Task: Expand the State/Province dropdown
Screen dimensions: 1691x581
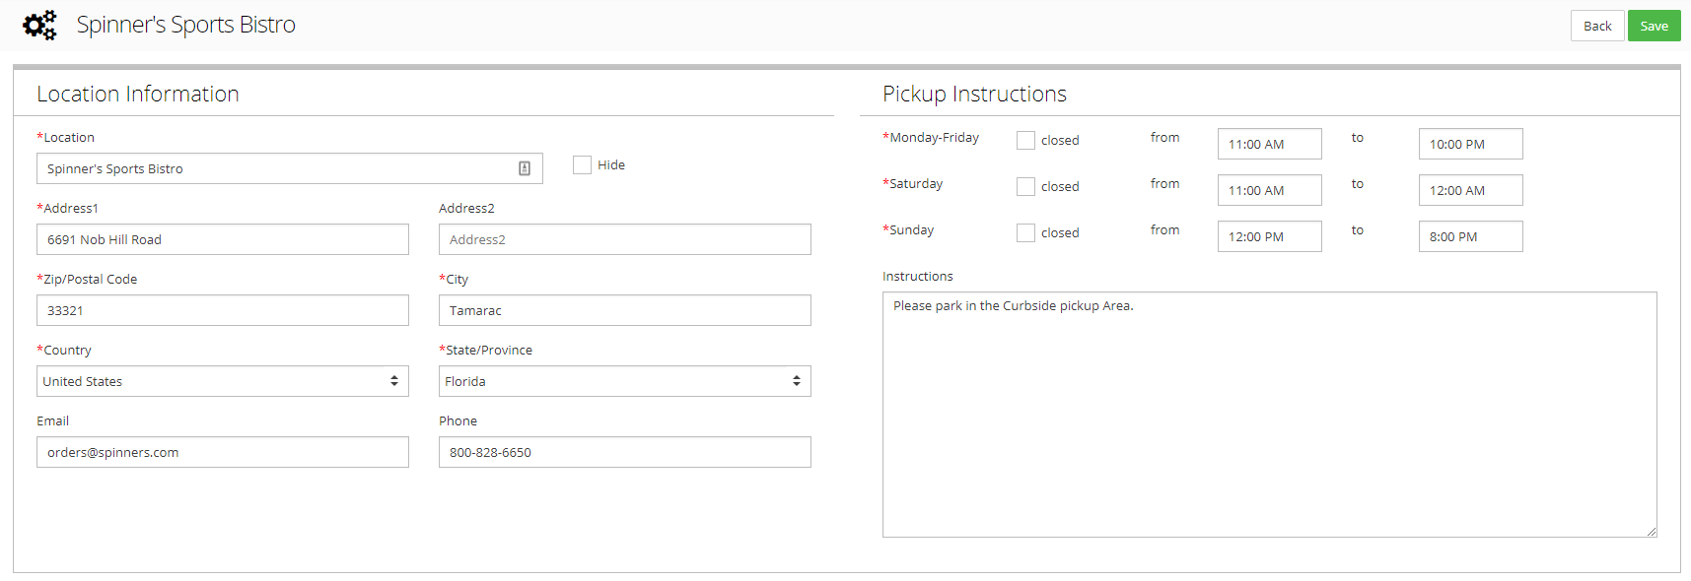Action: point(624,381)
